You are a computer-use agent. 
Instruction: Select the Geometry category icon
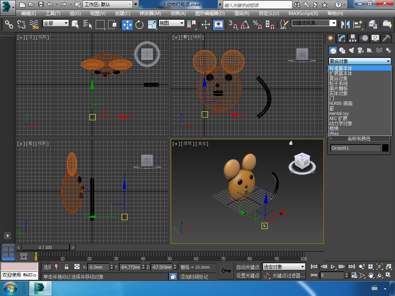pos(333,50)
